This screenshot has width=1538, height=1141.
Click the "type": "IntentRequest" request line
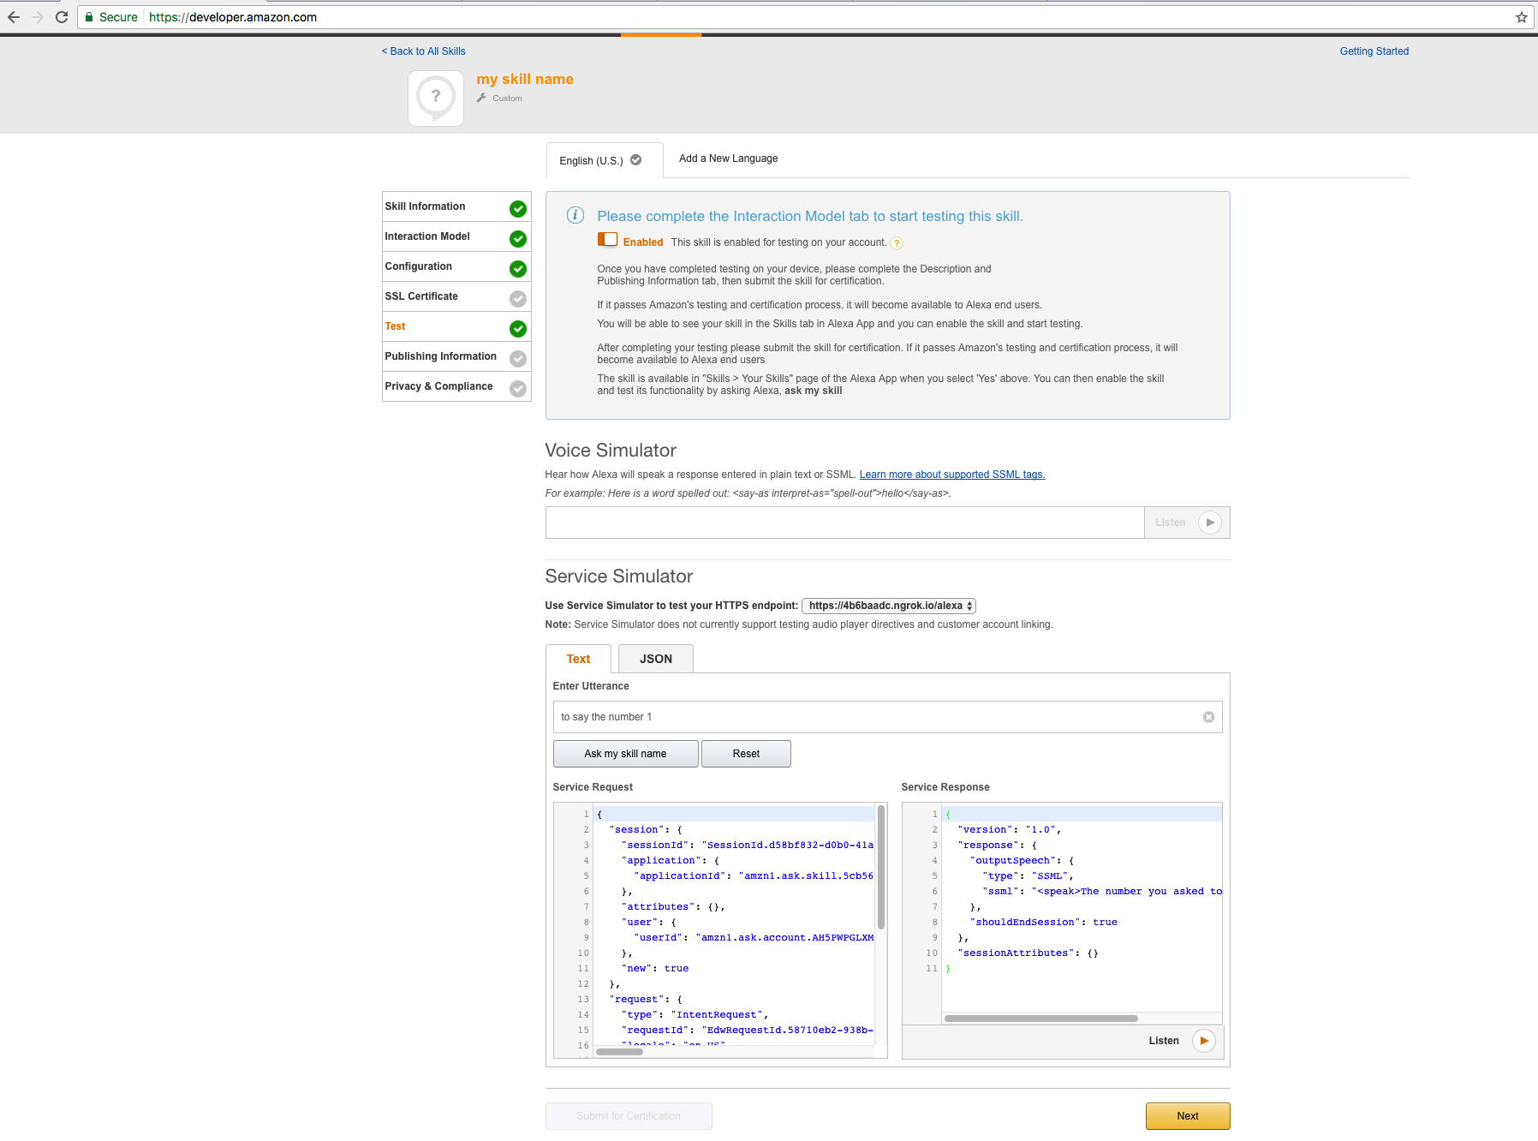tap(694, 1015)
